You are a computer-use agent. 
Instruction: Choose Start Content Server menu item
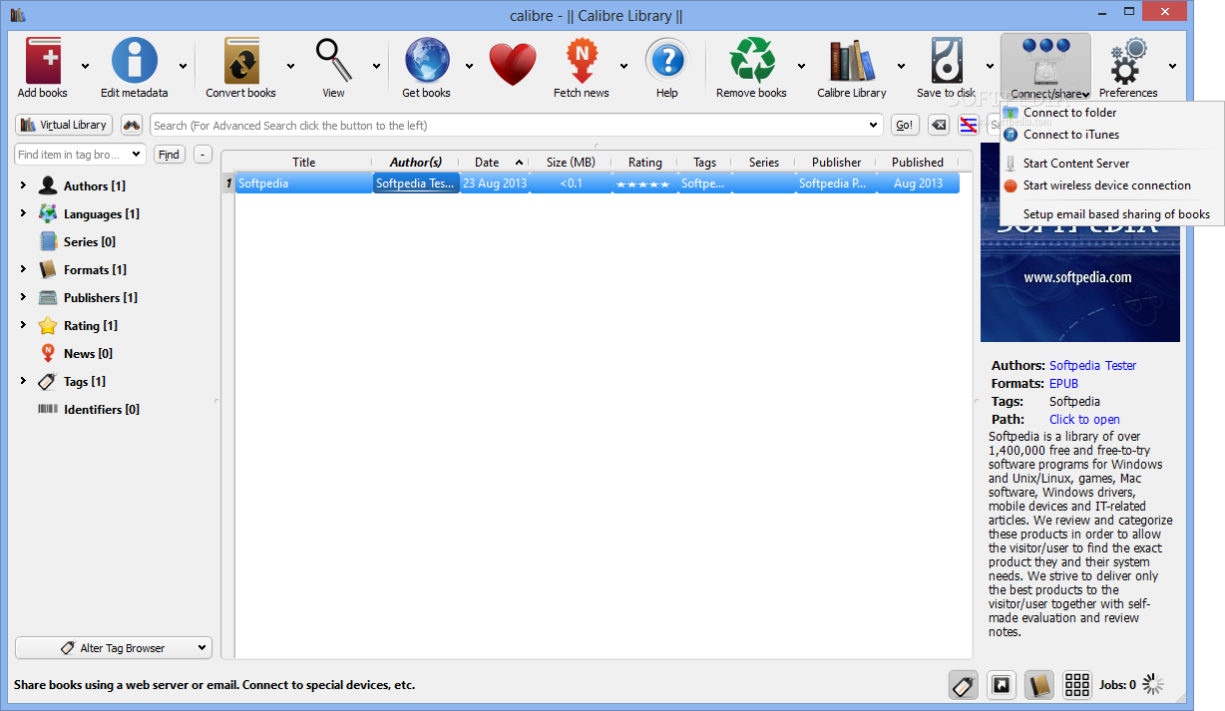(1111, 164)
